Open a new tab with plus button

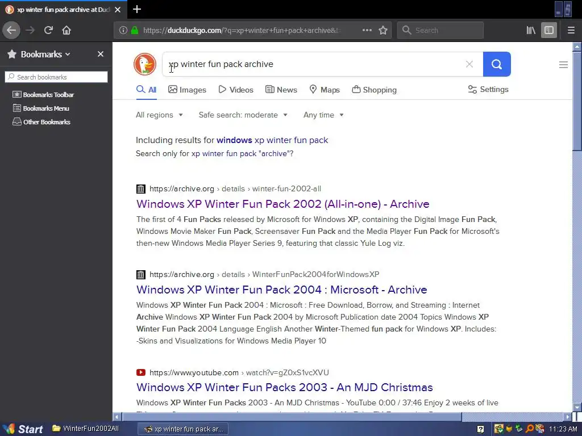pyautogui.click(x=137, y=9)
